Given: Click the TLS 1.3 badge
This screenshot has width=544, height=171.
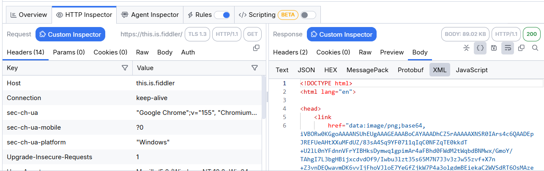Looking at the screenshot, I should click(197, 34).
